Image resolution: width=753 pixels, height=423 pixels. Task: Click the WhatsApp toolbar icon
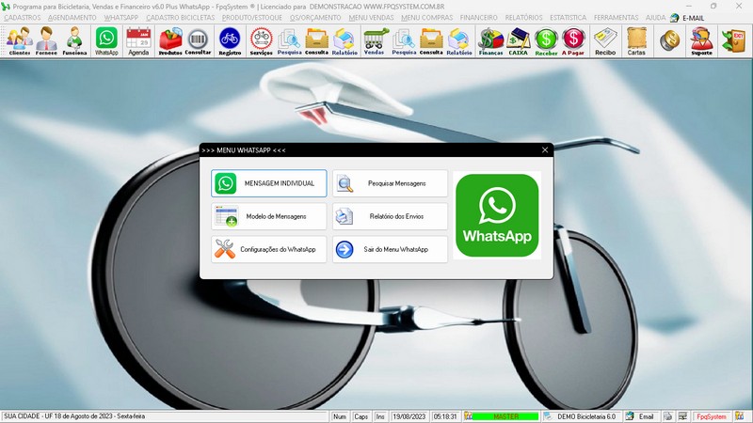107,40
